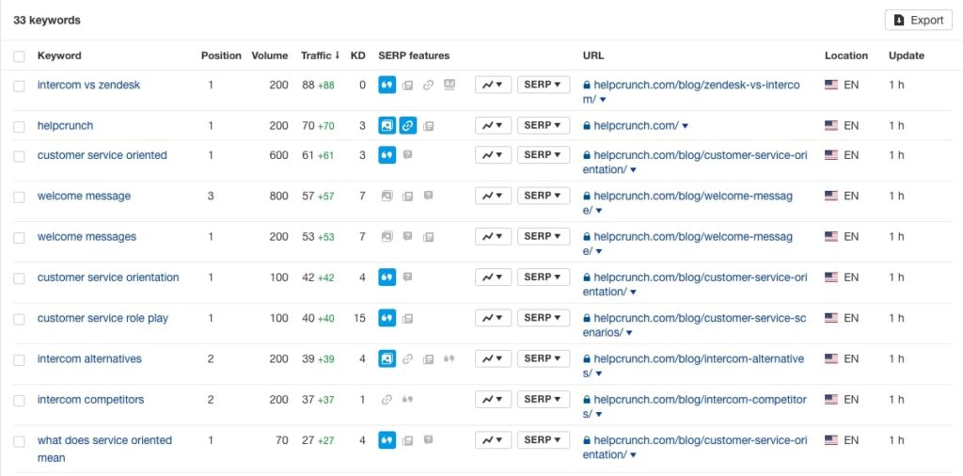Open position history chart dropdown for welcome message

point(493,196)
